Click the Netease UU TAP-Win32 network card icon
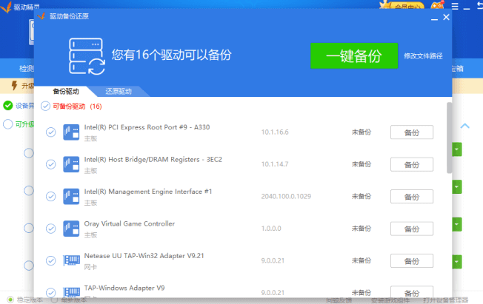The width and height of the screenshot is (483, 304). (71, 260)
